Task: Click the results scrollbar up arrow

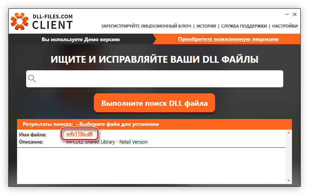Action: (x=289, y=133)
